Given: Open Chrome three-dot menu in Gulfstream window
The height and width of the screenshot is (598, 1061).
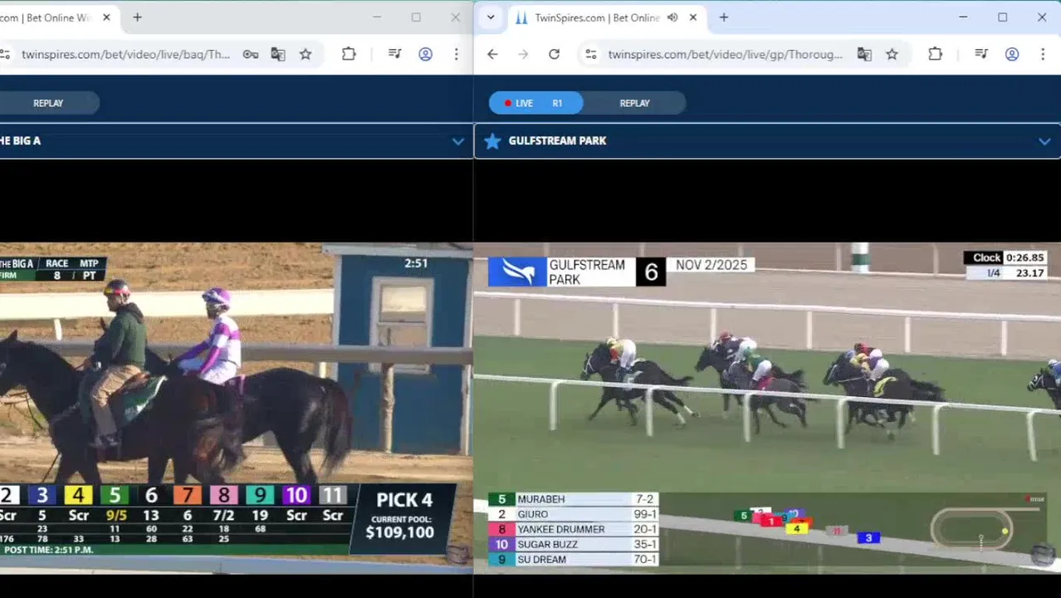Looking at the screenshot, I should [x=1043, y=54].
